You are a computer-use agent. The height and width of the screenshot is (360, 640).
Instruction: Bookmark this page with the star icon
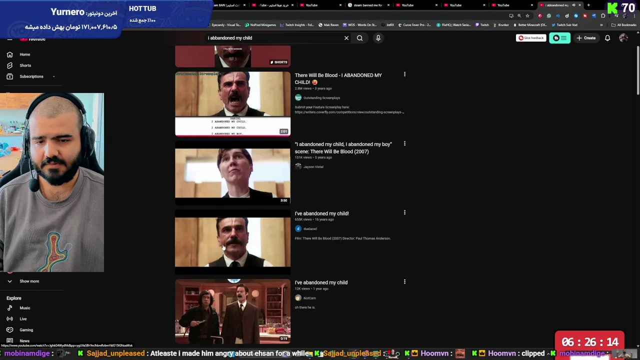coord(527,15)
